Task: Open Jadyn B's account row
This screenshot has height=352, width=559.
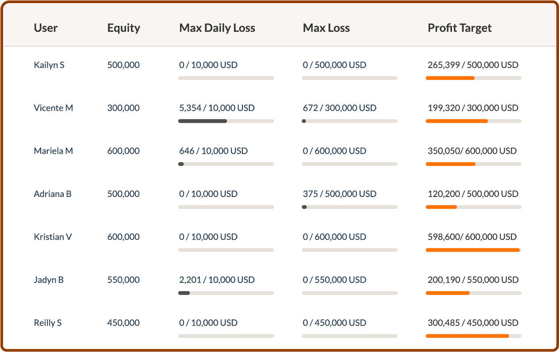Action: [49, 280]
